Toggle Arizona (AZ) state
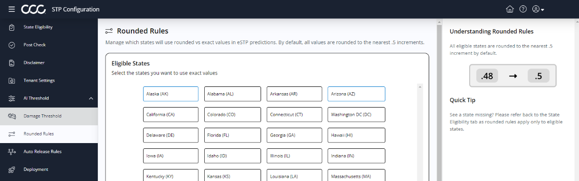Image resolution: width=579 pixels, height=181 pixels. 356,94
